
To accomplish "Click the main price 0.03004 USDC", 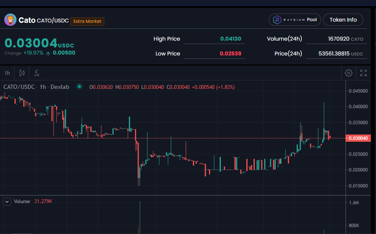I will (39, 43).
